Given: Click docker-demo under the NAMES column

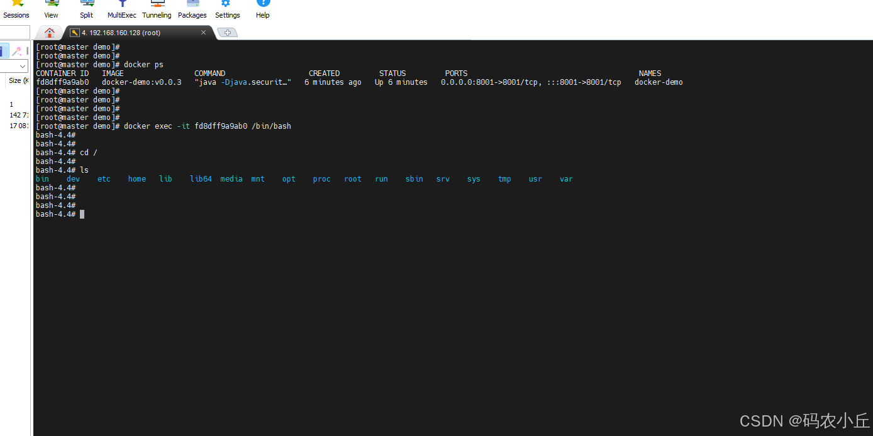Looking at the screenshot, I should coord(659,82).
